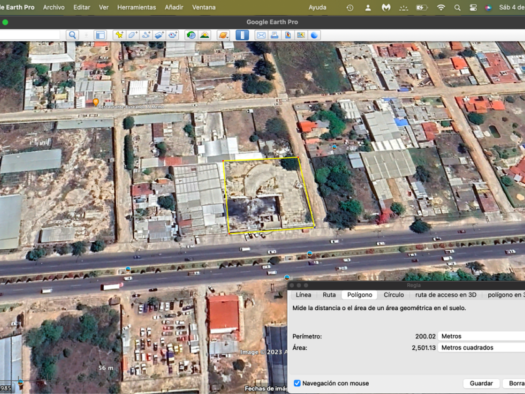
Task: Click the Guardar button
Action: point(481,383)
